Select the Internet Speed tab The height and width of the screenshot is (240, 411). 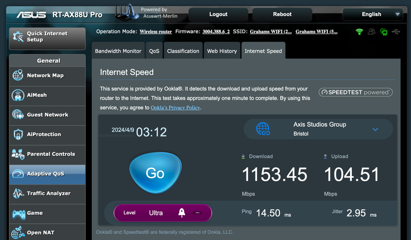[x=263, y=51]
